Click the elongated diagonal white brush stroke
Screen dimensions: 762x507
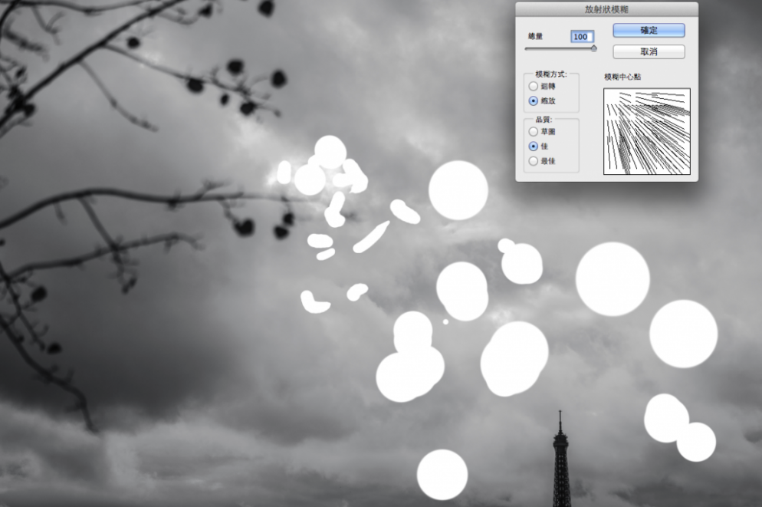coord(371,237)
